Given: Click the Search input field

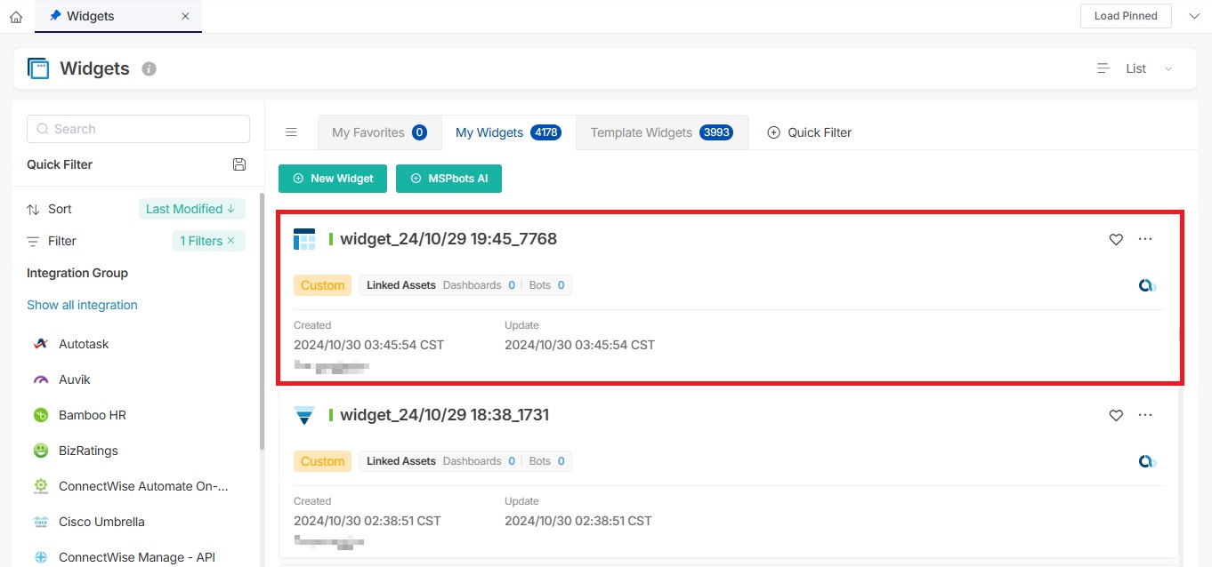Looking at the screenshot, I should pyautogui.click(x=138, y=129).
